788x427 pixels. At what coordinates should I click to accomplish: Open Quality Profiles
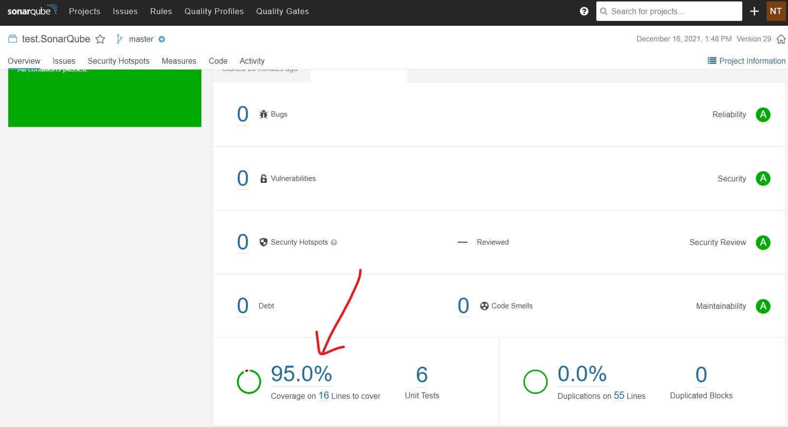click(214, 11)
